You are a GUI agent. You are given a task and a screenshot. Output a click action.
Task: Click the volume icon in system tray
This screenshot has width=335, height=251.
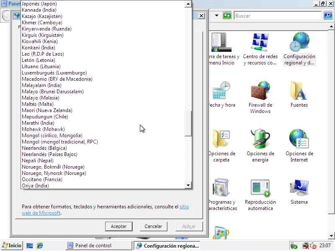tap(313, 246)
